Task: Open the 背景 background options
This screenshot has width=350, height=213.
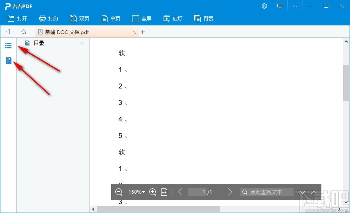Action: pos(204,18)
